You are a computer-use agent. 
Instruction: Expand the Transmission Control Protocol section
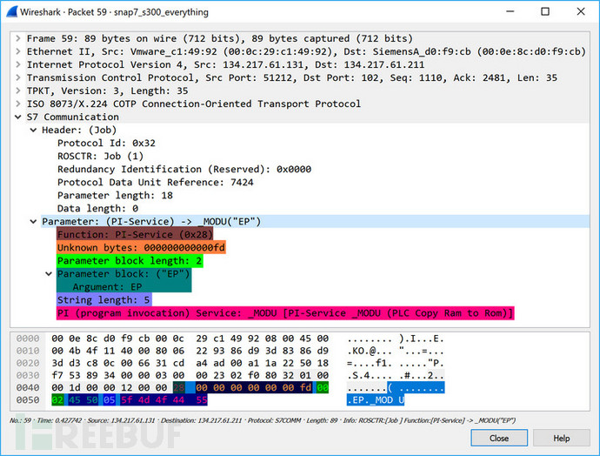(19, 77)
